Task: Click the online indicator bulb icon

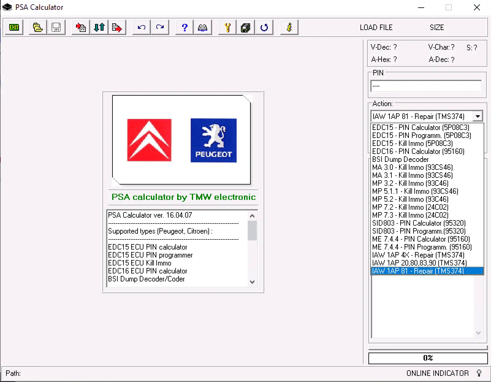Action: pos(479,373)
